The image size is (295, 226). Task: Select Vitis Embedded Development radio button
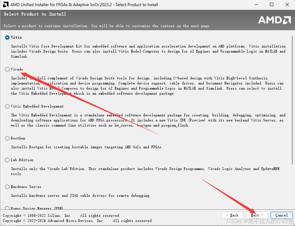click(7, 107)
